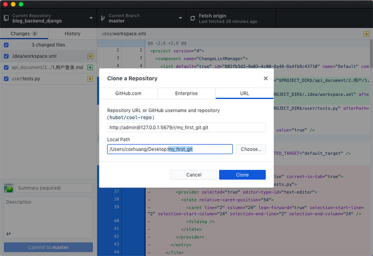This screenshot has height=256, width=373.
Task: Switch to the GitHub.com tab
Action: tap(128, 93)
